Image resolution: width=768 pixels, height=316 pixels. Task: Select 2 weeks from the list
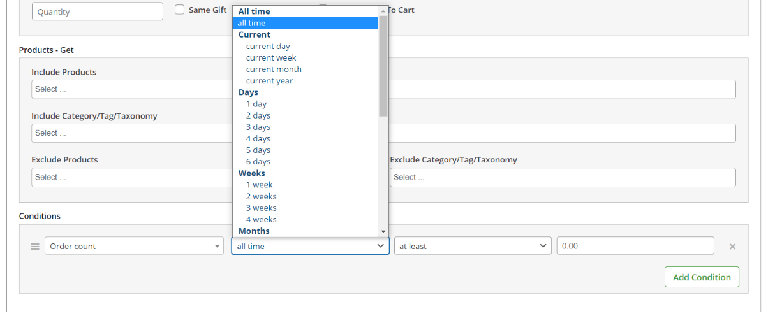(306, 196)
